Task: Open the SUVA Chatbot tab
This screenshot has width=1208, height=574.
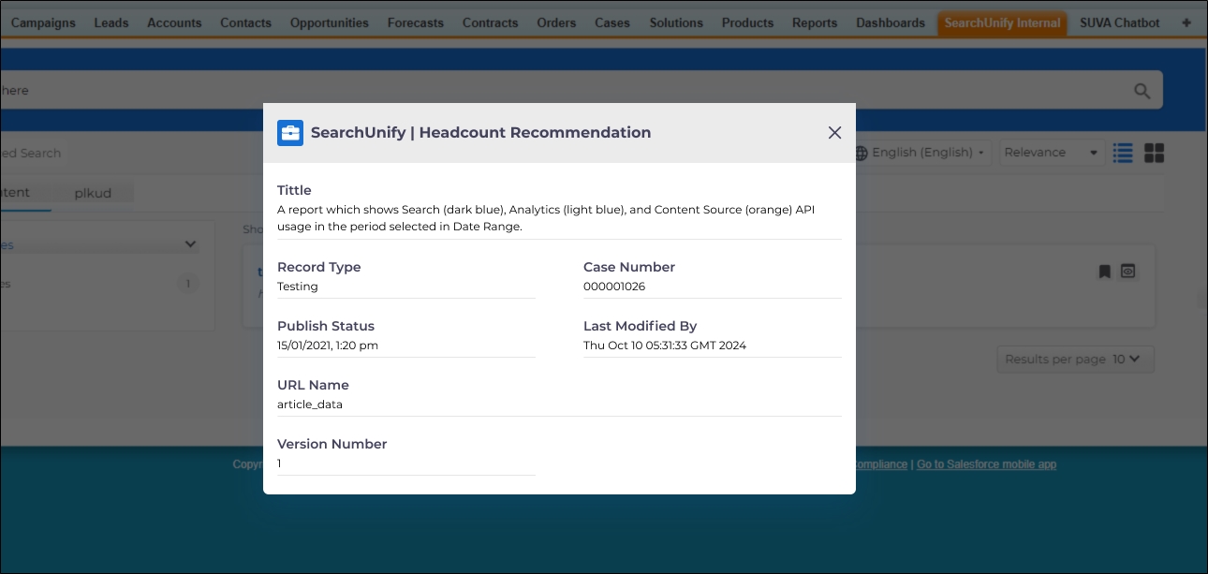Action: click(1119, 22)
